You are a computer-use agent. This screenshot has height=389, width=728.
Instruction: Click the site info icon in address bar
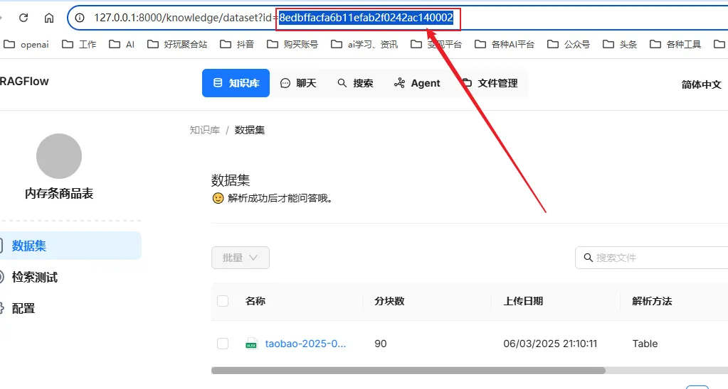pos(80,18)
